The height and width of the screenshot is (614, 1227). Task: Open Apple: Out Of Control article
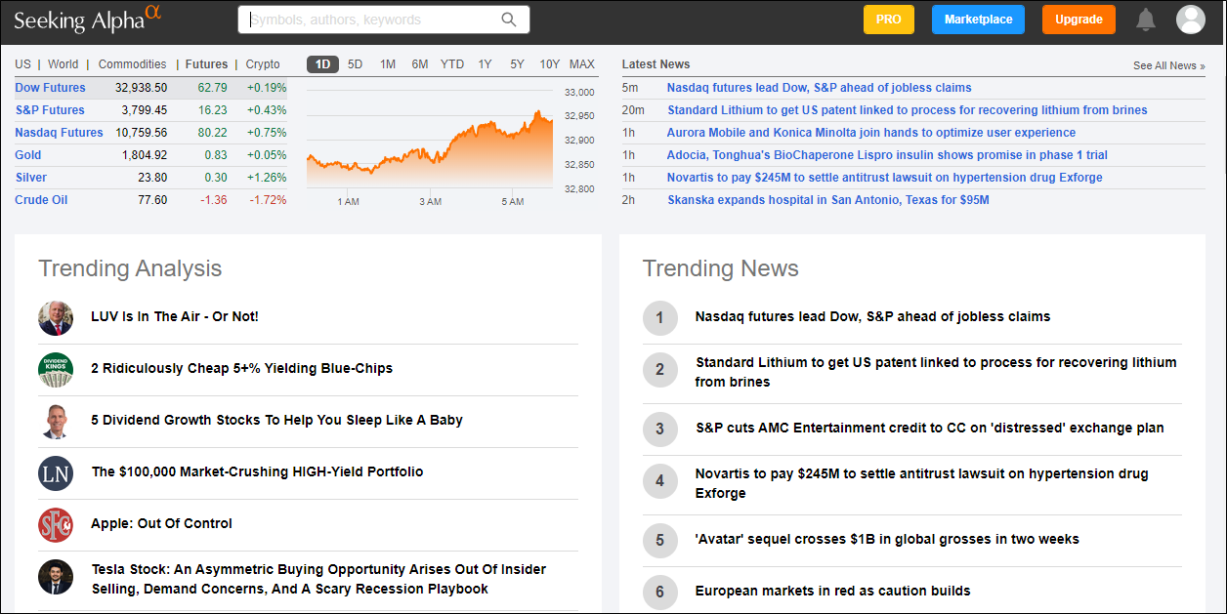(x=162, y=523)
